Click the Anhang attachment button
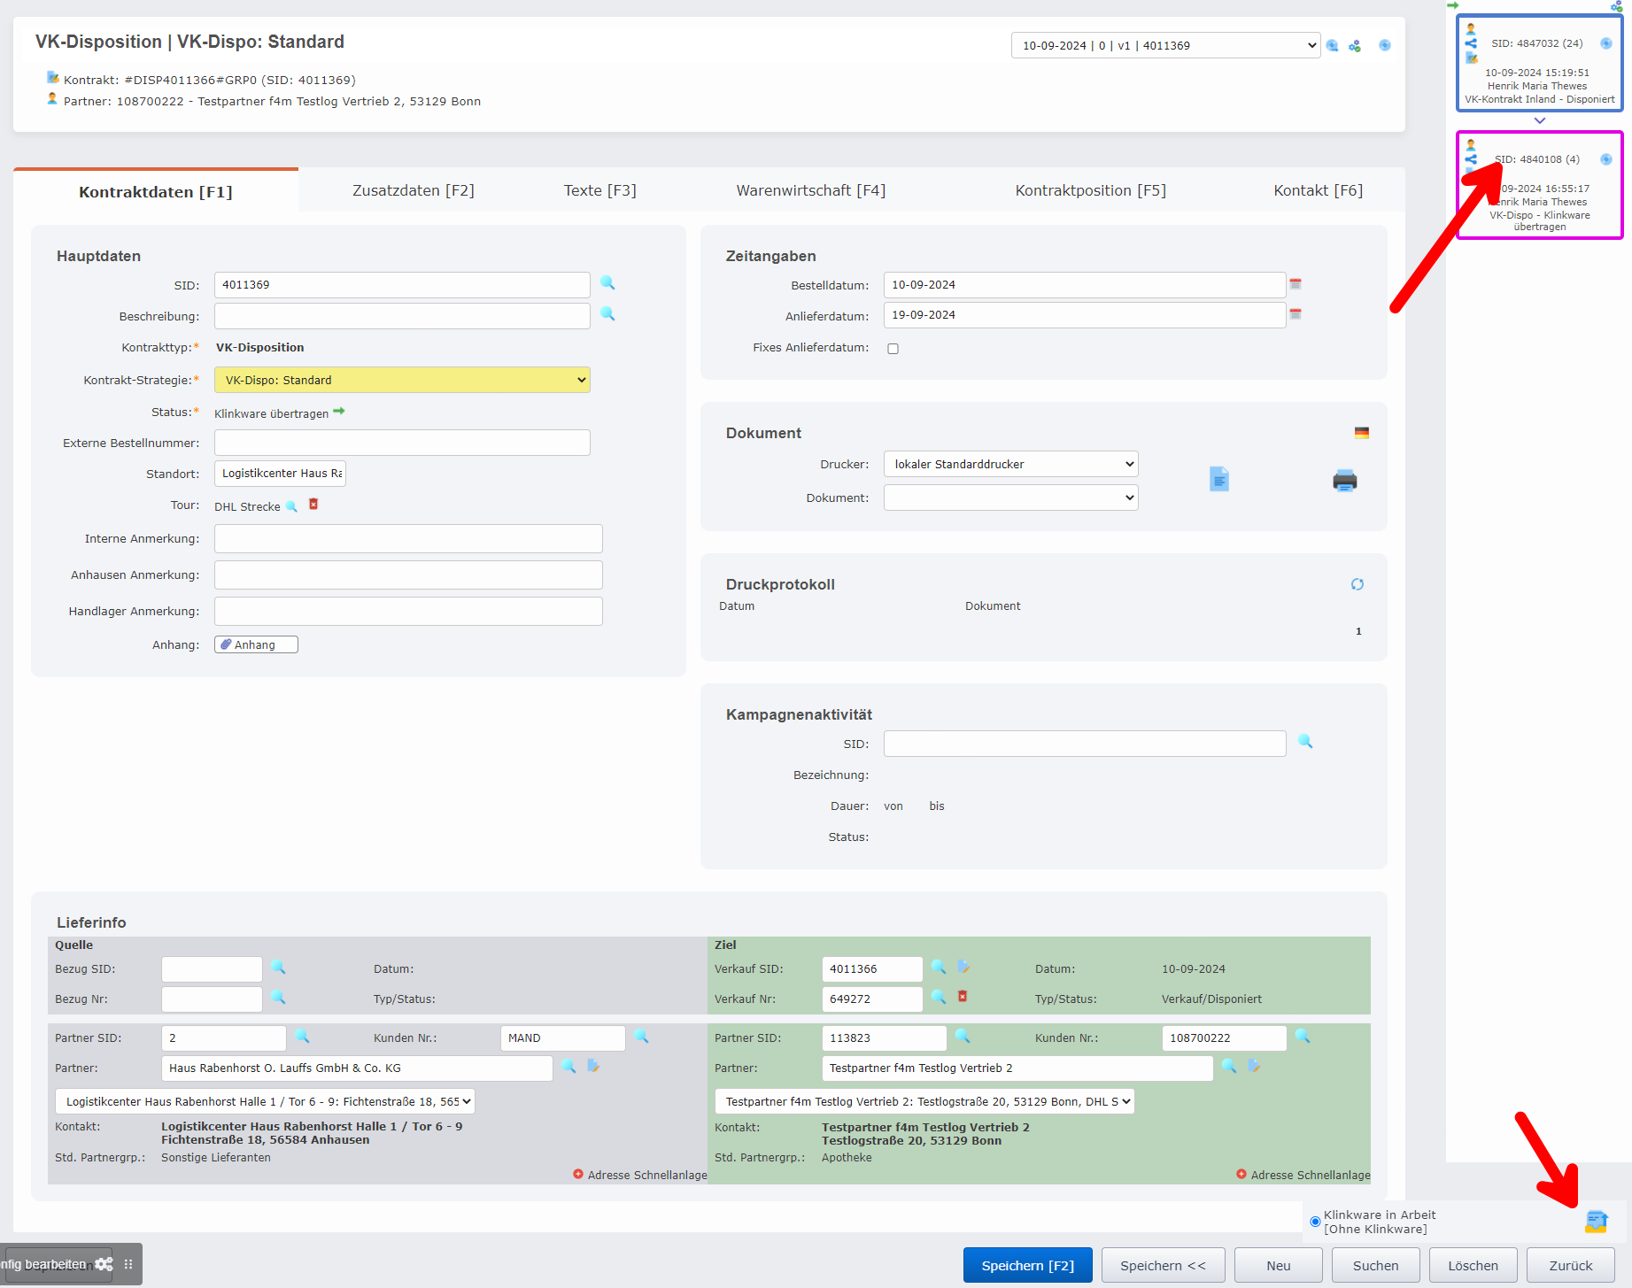This screenshot has width=1632, height=1288. point(256,644)
